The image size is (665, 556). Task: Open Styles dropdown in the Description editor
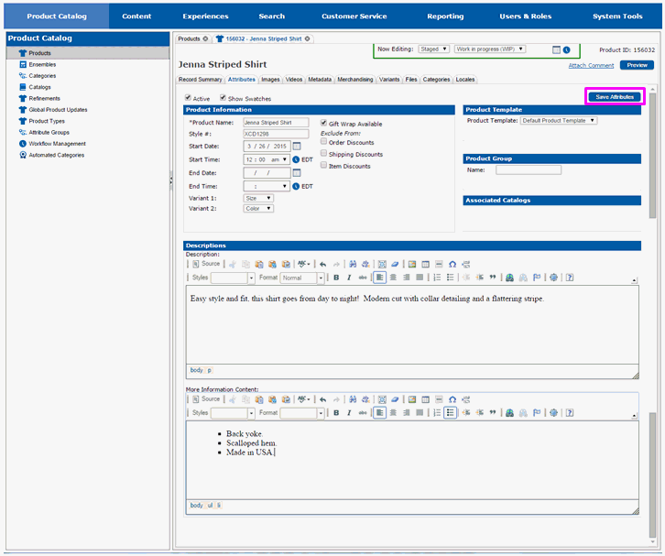tap(233, 278)
